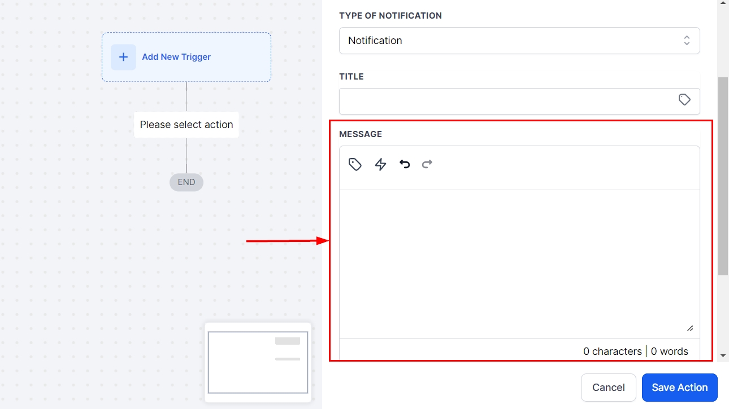Viewport: 729px width, 409px height.
Task: Select the 'Please select action' node
Action: tap(186, 125)
